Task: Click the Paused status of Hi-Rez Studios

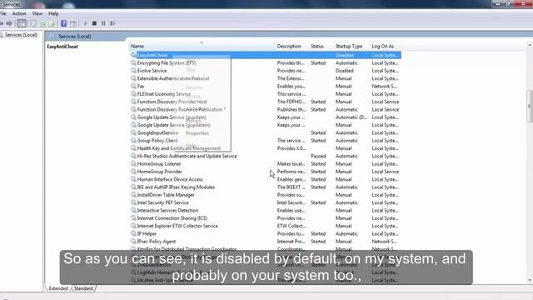Action: pos(318,156)
